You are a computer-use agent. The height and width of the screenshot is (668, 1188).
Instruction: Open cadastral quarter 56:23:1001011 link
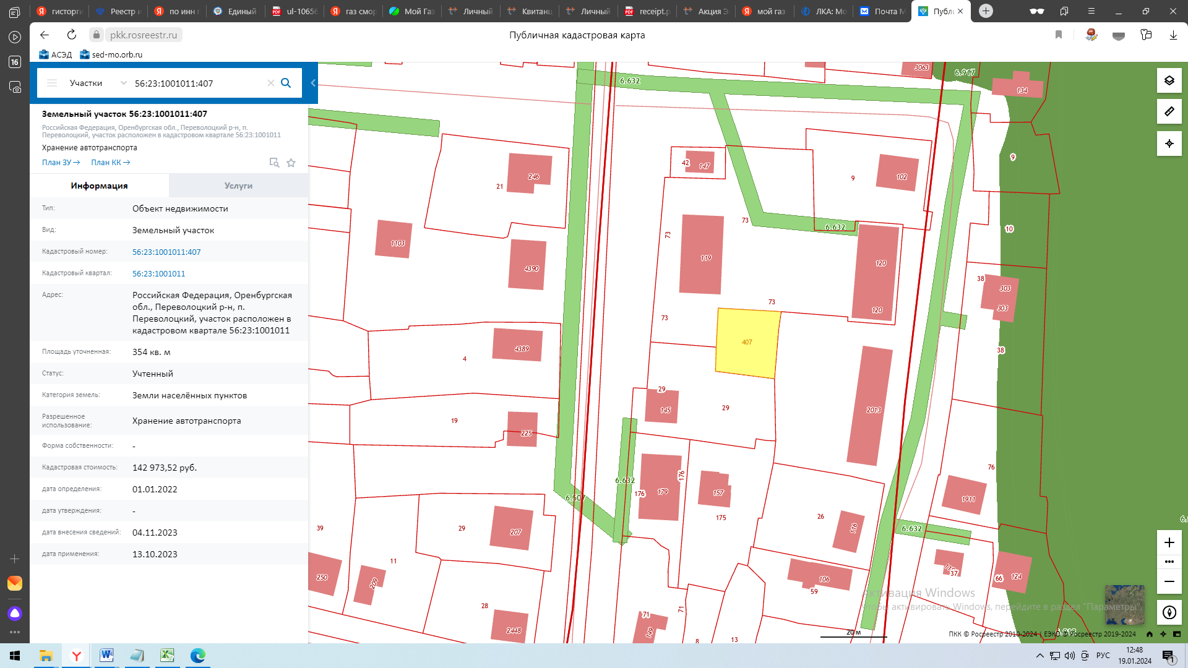click(x=158, y=273)
